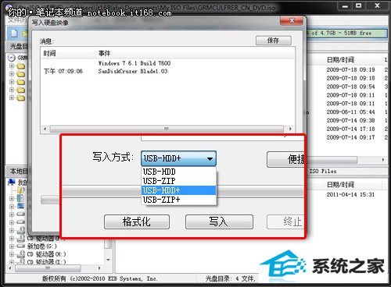
Task: Expand the CD 驱动器 (I:) tree node
Action: [x=12, y=261]
